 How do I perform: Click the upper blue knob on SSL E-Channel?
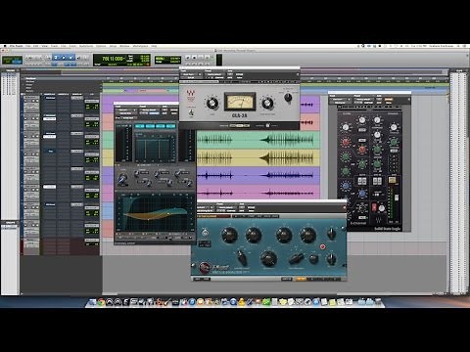click(x=346, y=186)
